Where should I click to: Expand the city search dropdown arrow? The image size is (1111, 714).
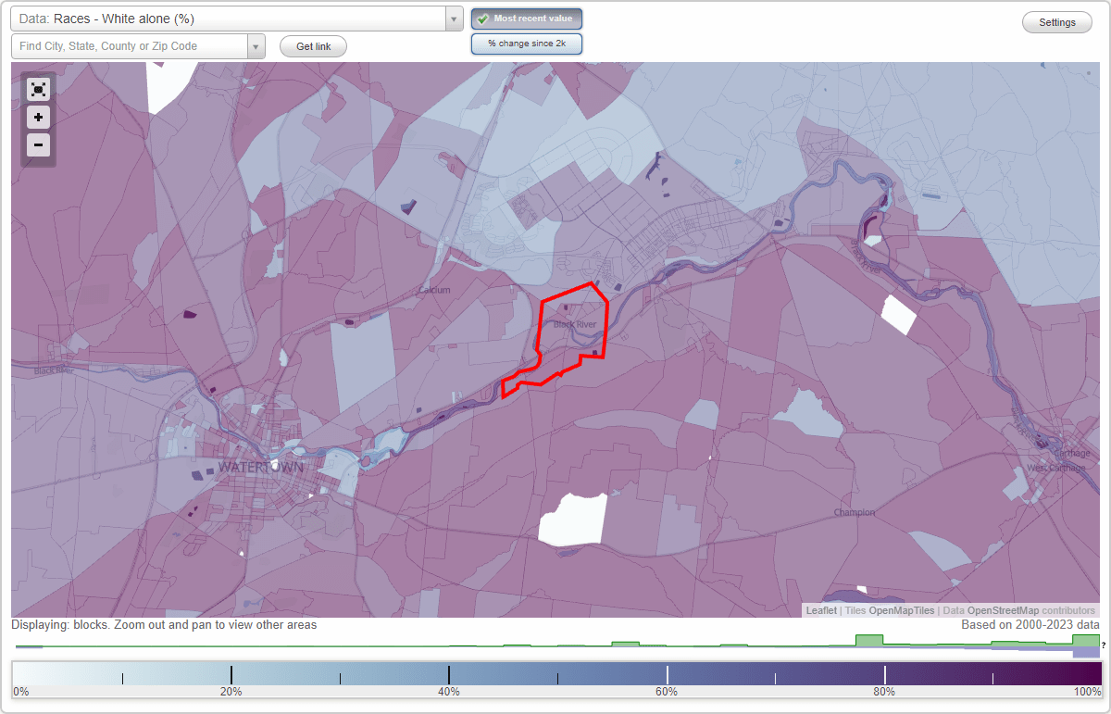click(x=256, y=46)
